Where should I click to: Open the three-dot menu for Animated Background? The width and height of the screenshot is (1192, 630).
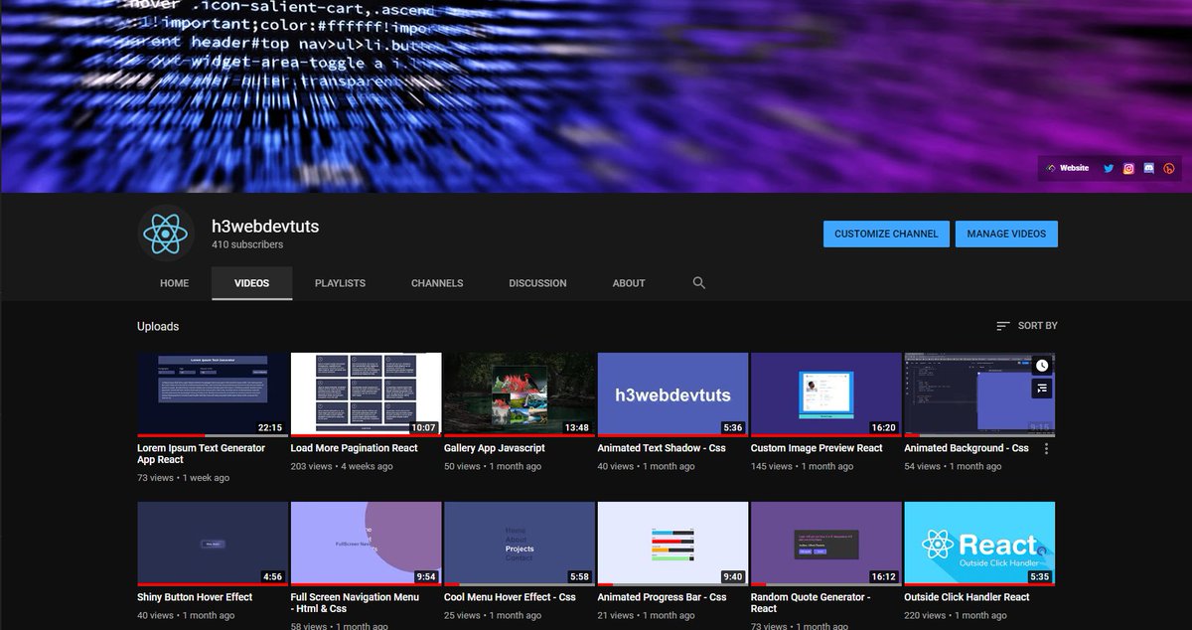click(1046, 449)
